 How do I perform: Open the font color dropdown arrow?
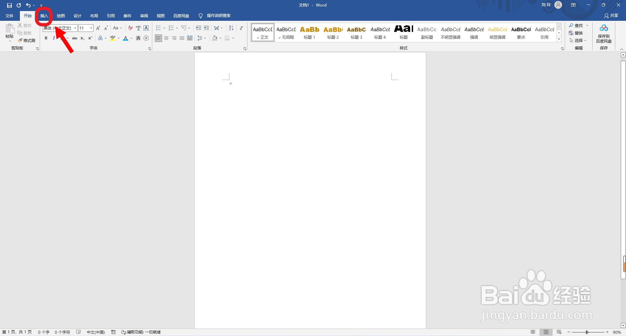(131, 38)
